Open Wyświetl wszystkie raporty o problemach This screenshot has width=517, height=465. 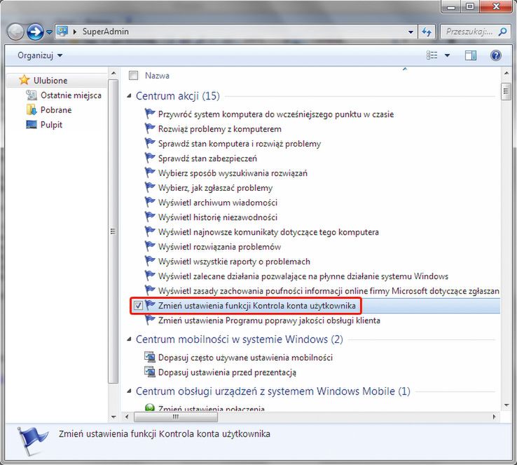point(234,262)
